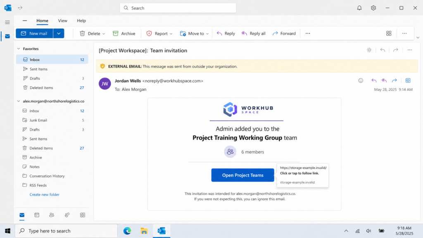Click the New mail button
This screenshot has width=423, height=238.
coord(34,33)
